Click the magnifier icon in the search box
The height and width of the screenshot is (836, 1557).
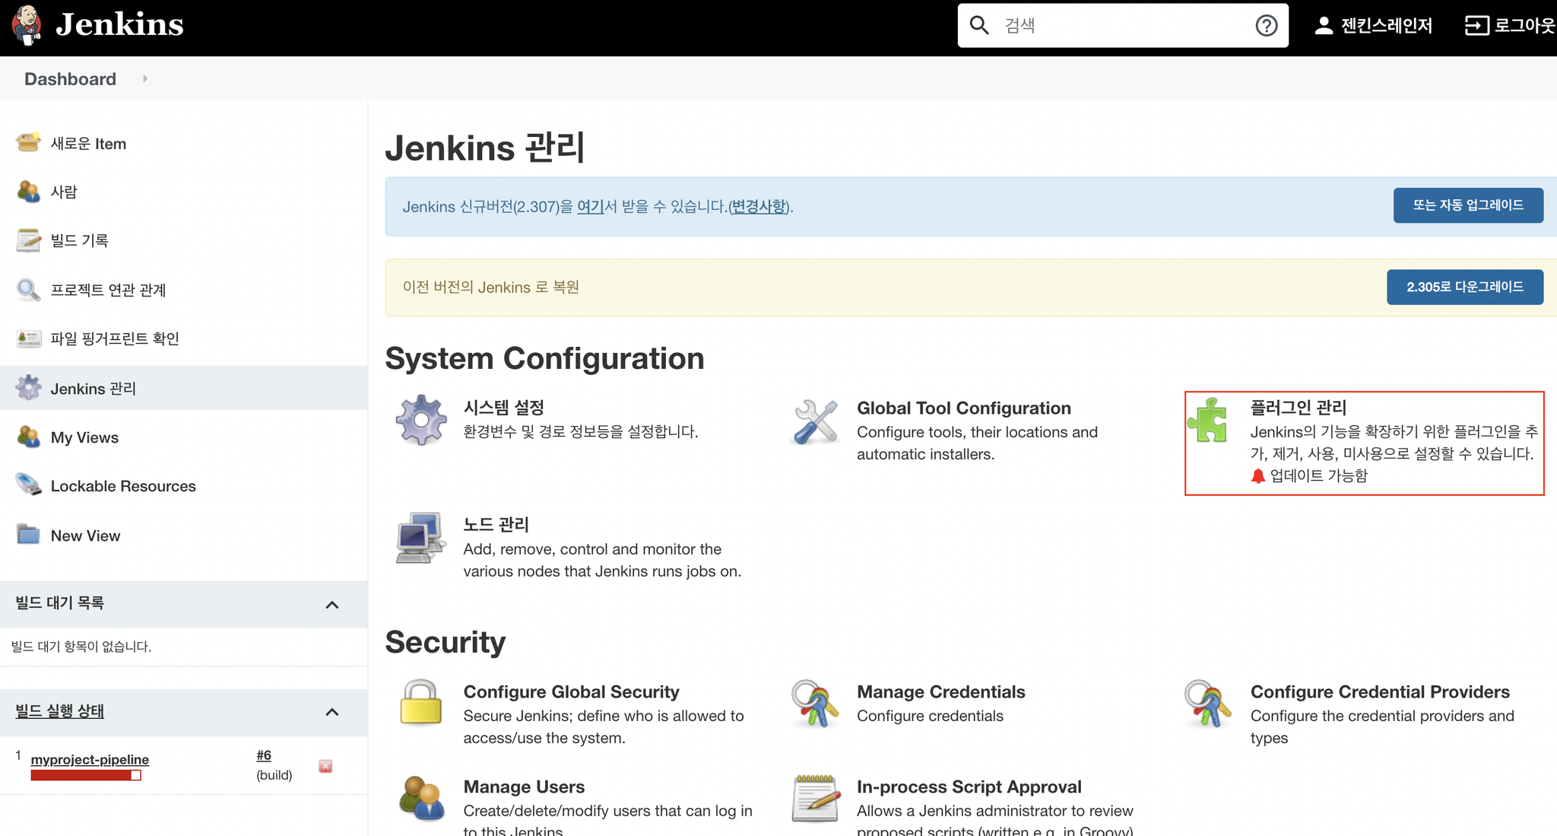point(979,25)
